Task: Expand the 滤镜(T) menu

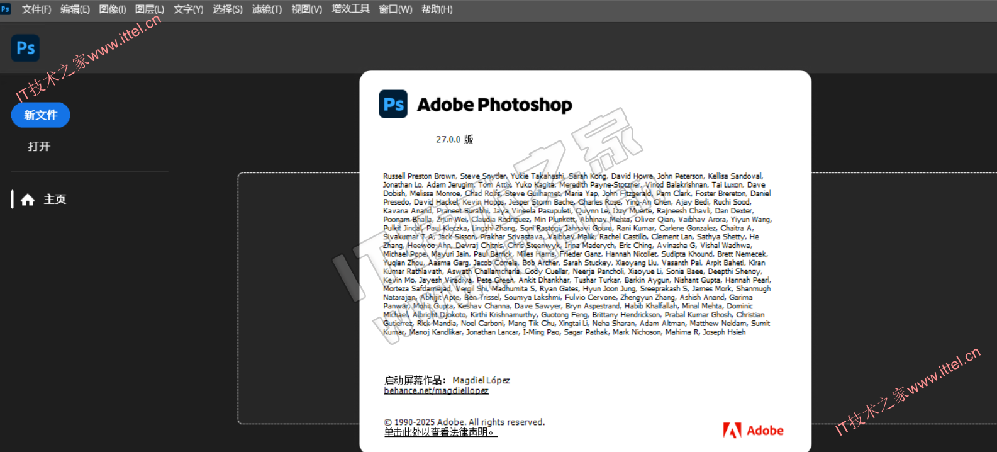Action: [x=267, y=9]
